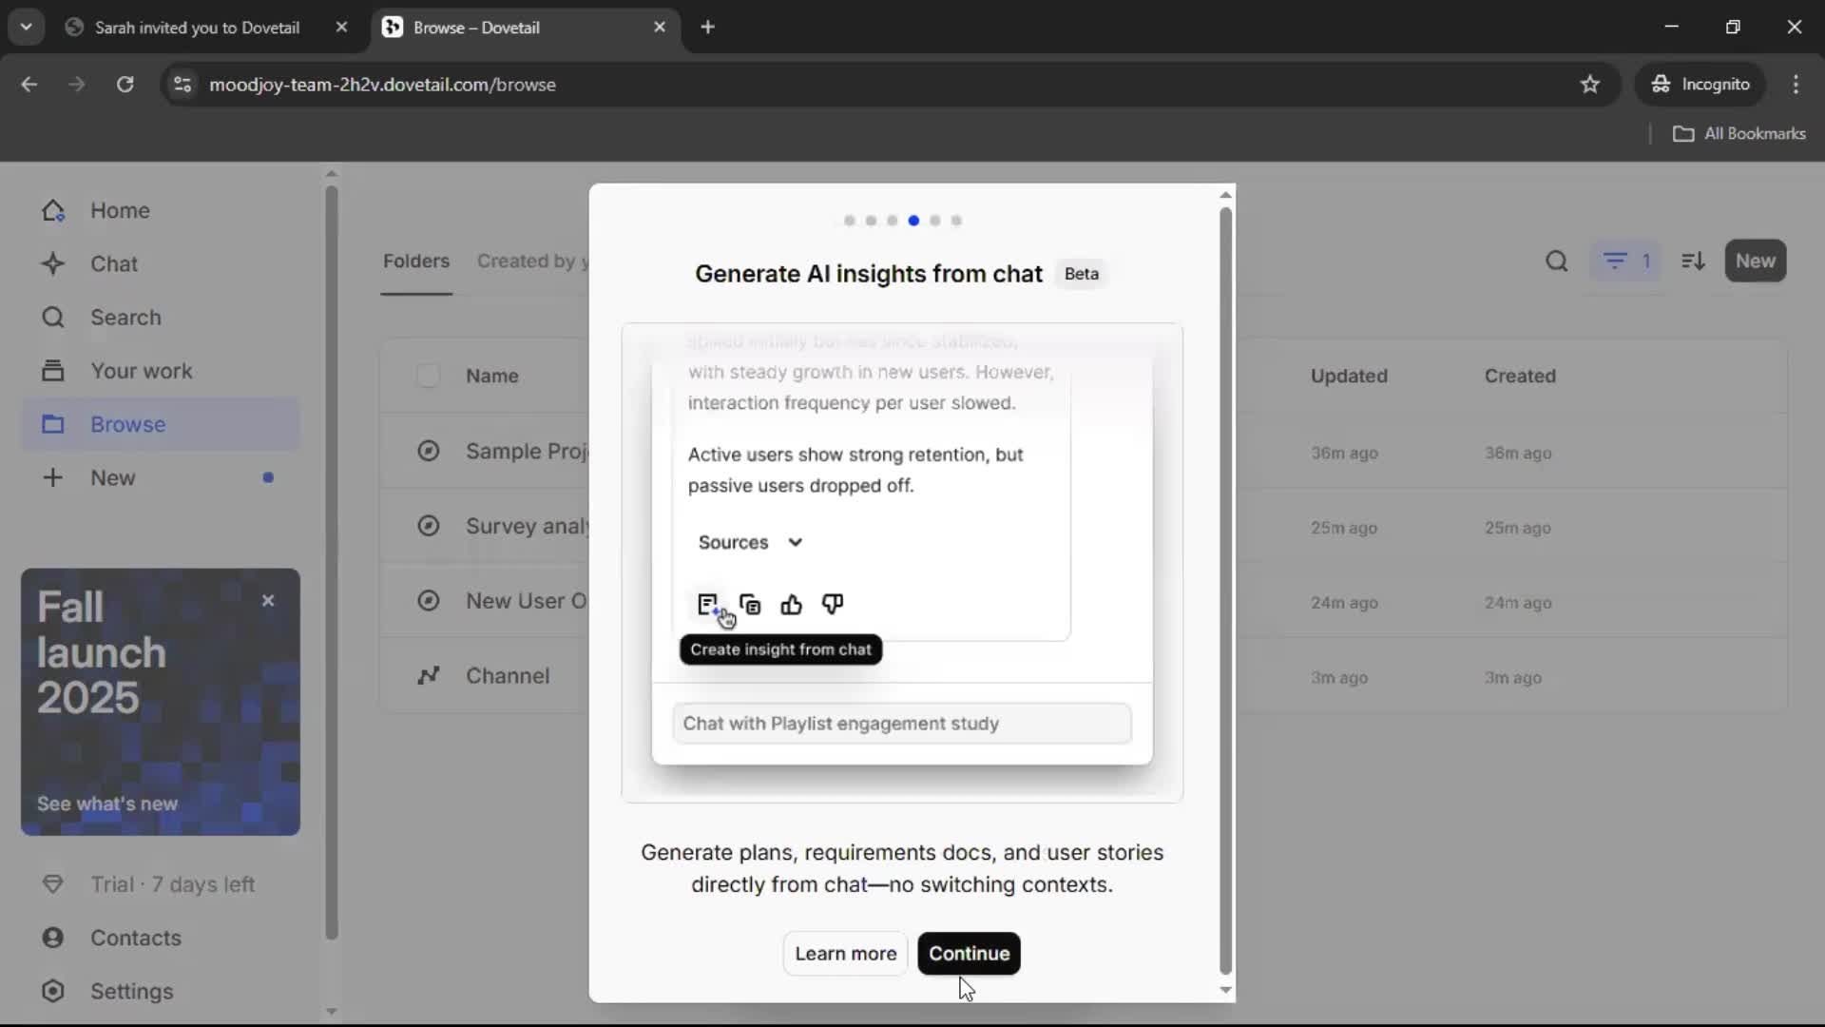The width and height of the screenshot is (1825, 1027).
Task: Switch to the Folders tab
Action: pos(415,261)
